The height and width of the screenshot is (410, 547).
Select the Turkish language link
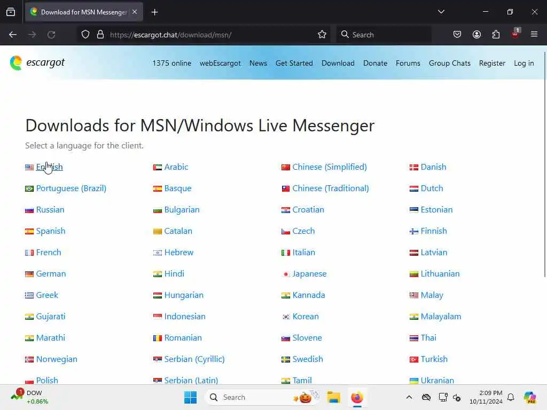coord(434,359)
